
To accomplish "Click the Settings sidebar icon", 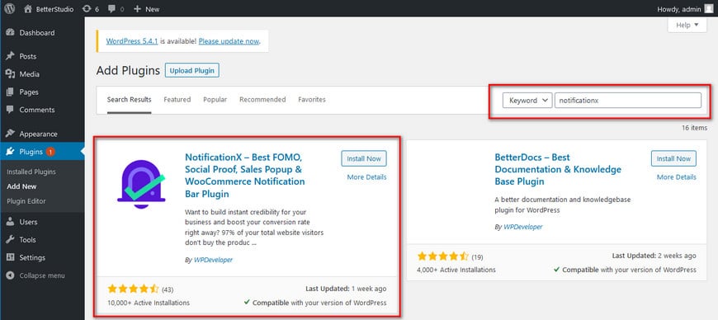I will pyautogui.click(x=10, y=257).
